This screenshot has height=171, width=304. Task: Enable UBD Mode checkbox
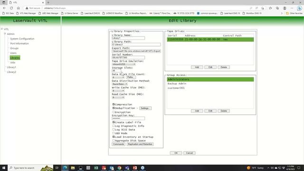pos(114,133)
